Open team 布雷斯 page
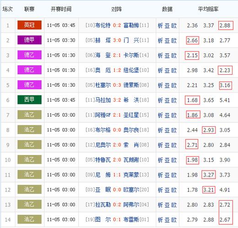The height and width of the screenshot is (228, 238). (x=131, y=219)
